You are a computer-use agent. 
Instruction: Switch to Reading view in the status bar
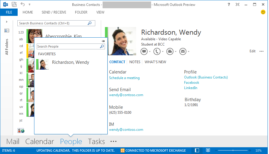point(208,150)
